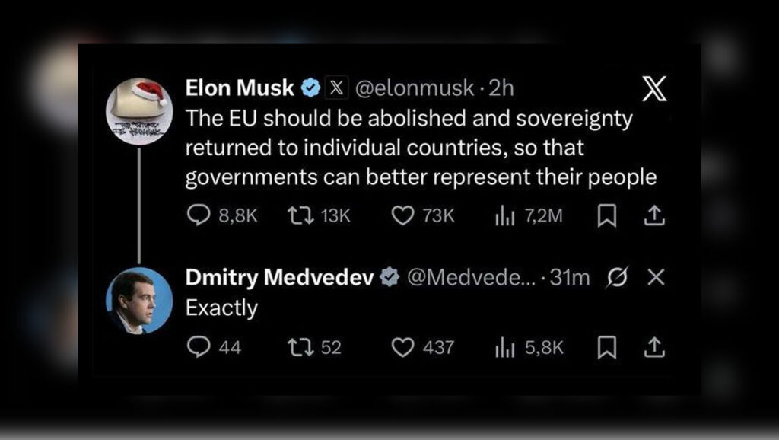The width and height of the screenshot is (779, 440).
Task: Open Elon Musk's profile picture
Action: click(x=138, y=110)
